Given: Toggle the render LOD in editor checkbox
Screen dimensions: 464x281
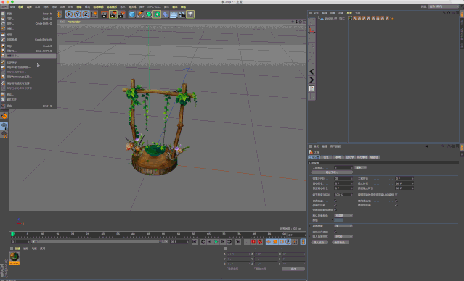Looking at the screenshot, I should pyautogui.click(x=396, y=195).
